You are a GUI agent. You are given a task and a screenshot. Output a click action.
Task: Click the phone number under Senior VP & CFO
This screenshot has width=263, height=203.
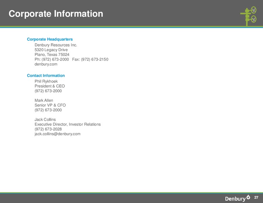coord(48,110)
